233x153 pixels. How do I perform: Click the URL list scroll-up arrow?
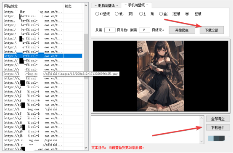click(86, 5)
